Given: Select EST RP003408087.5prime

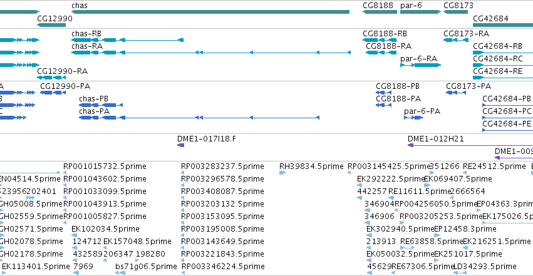Looking at the screenshot, I should click(222, 192).
